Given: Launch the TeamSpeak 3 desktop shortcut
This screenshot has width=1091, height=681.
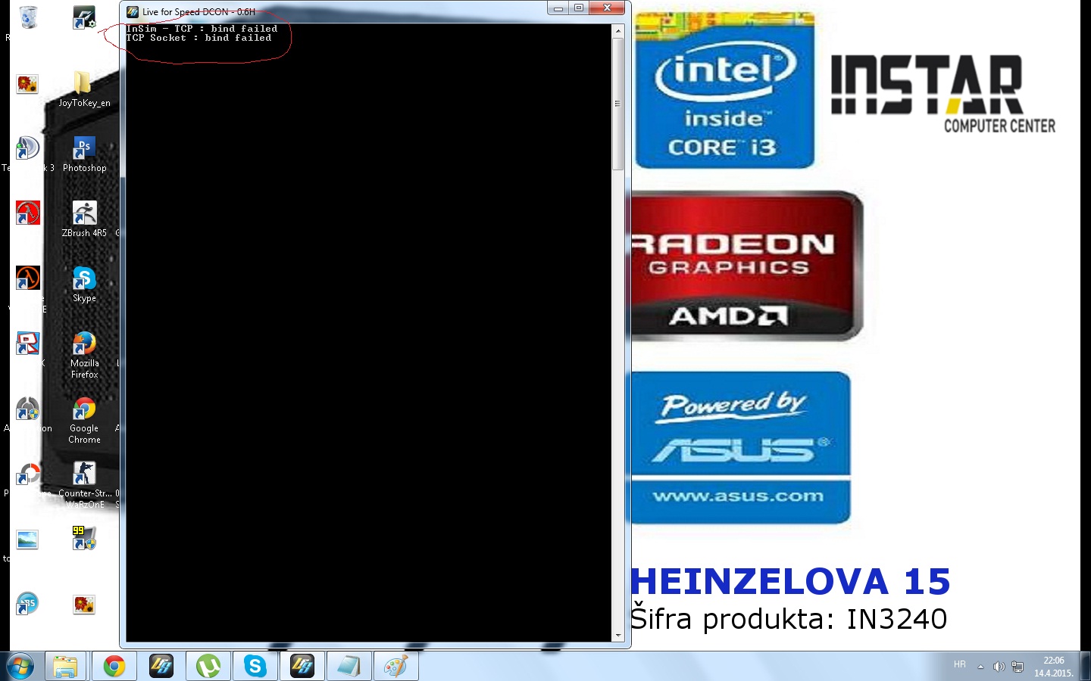Looking at the screenshot, I should 27,148.
